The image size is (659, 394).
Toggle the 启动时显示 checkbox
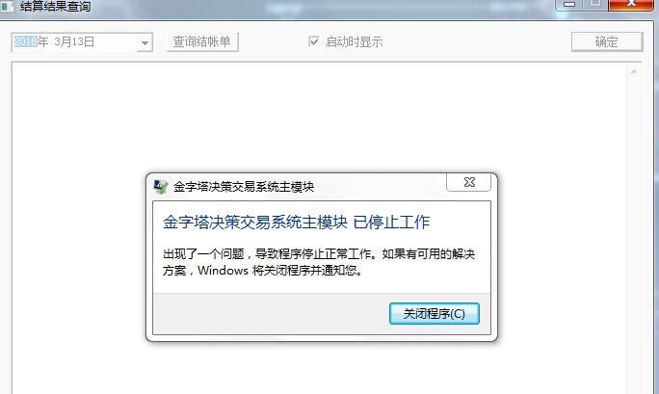click(313, 41)
